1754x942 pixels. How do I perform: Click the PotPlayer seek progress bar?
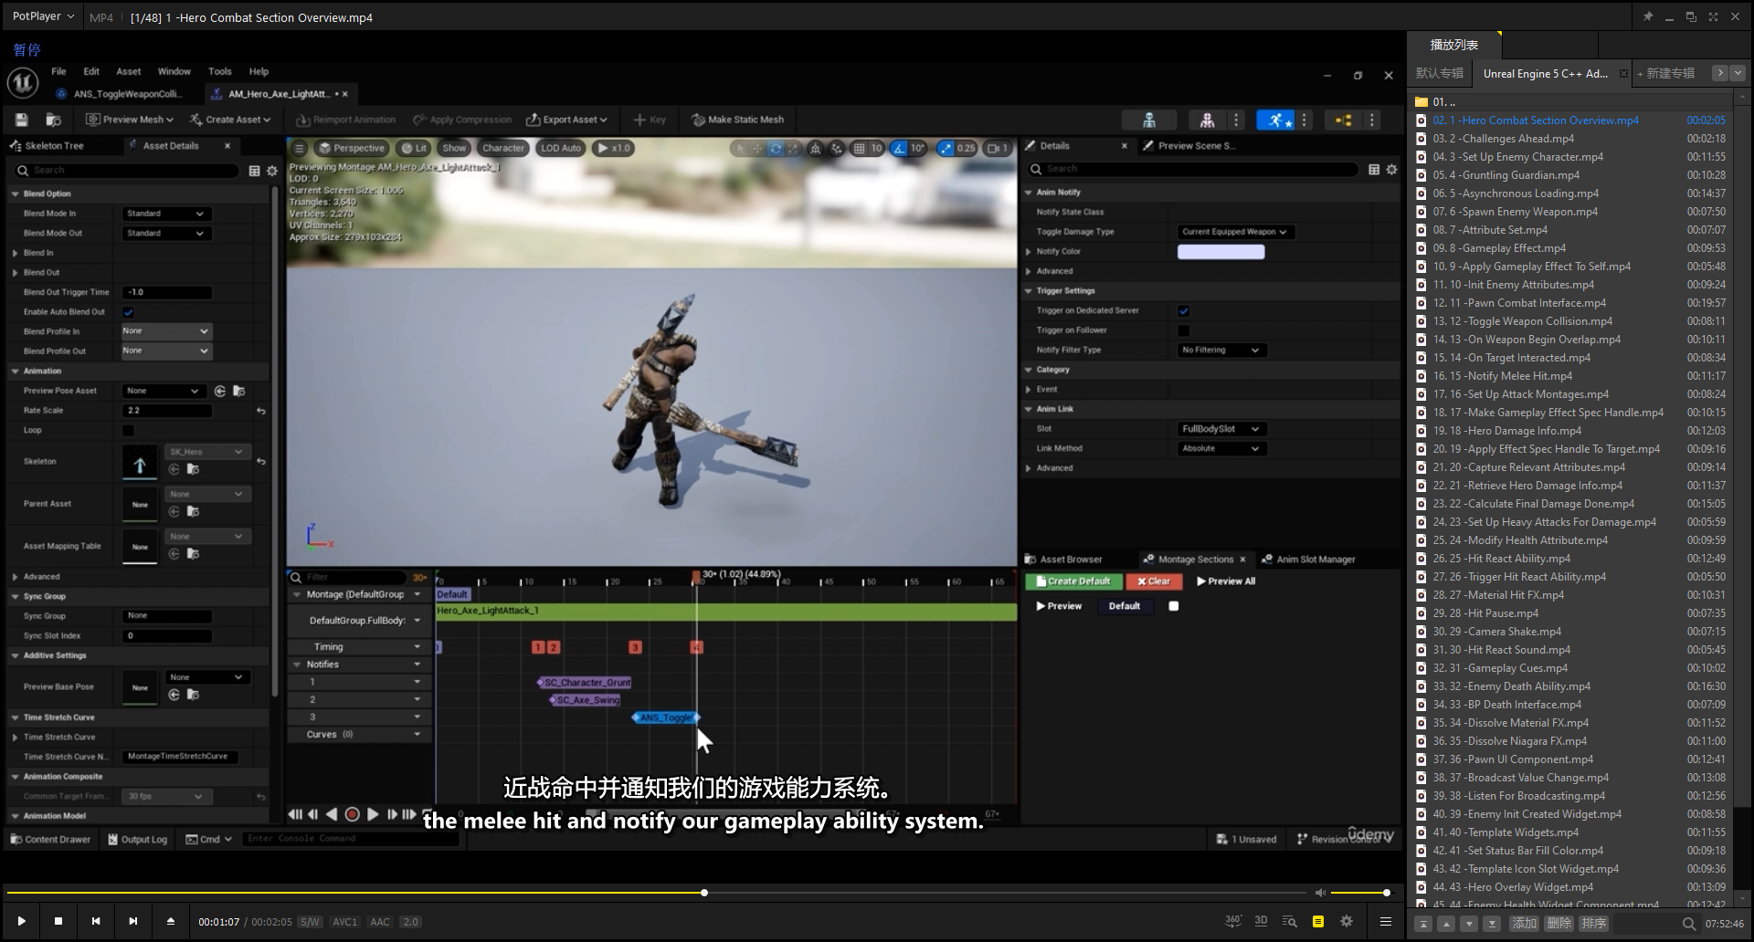pos(656,893)
